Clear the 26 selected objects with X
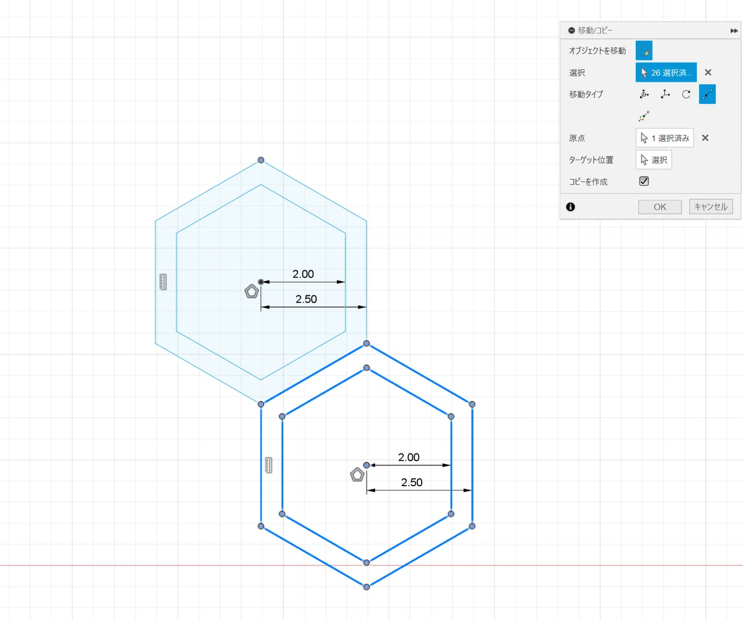This screenshot has height=620, width=743. click(x=708, y=72)
